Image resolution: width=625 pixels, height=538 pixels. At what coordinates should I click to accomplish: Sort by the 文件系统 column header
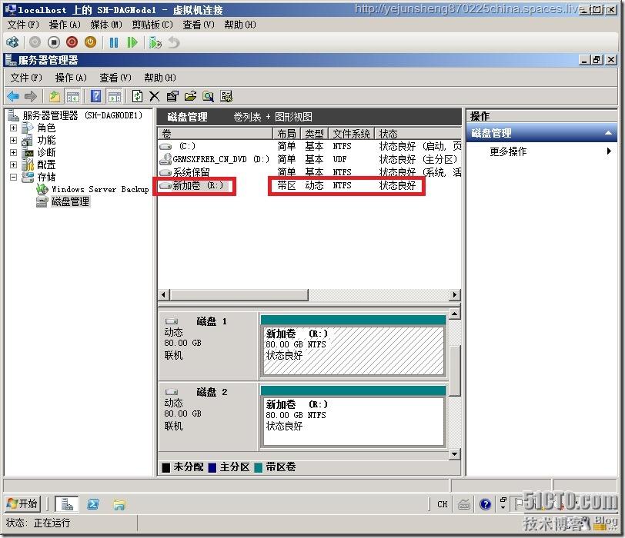coord(351,134)
